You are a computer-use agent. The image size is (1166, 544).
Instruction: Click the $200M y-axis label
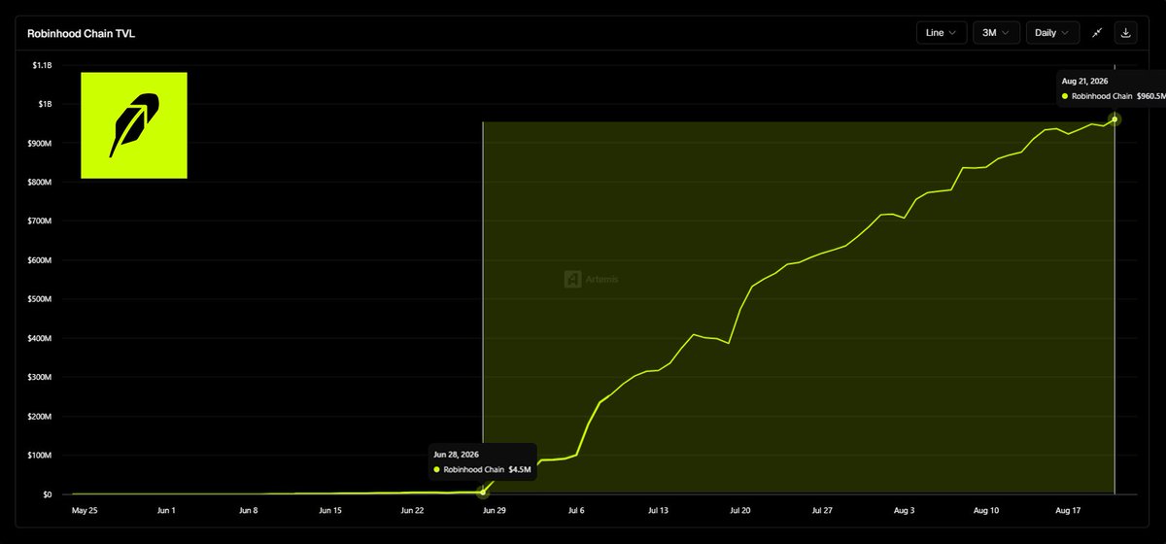click(x=39, y=417)
